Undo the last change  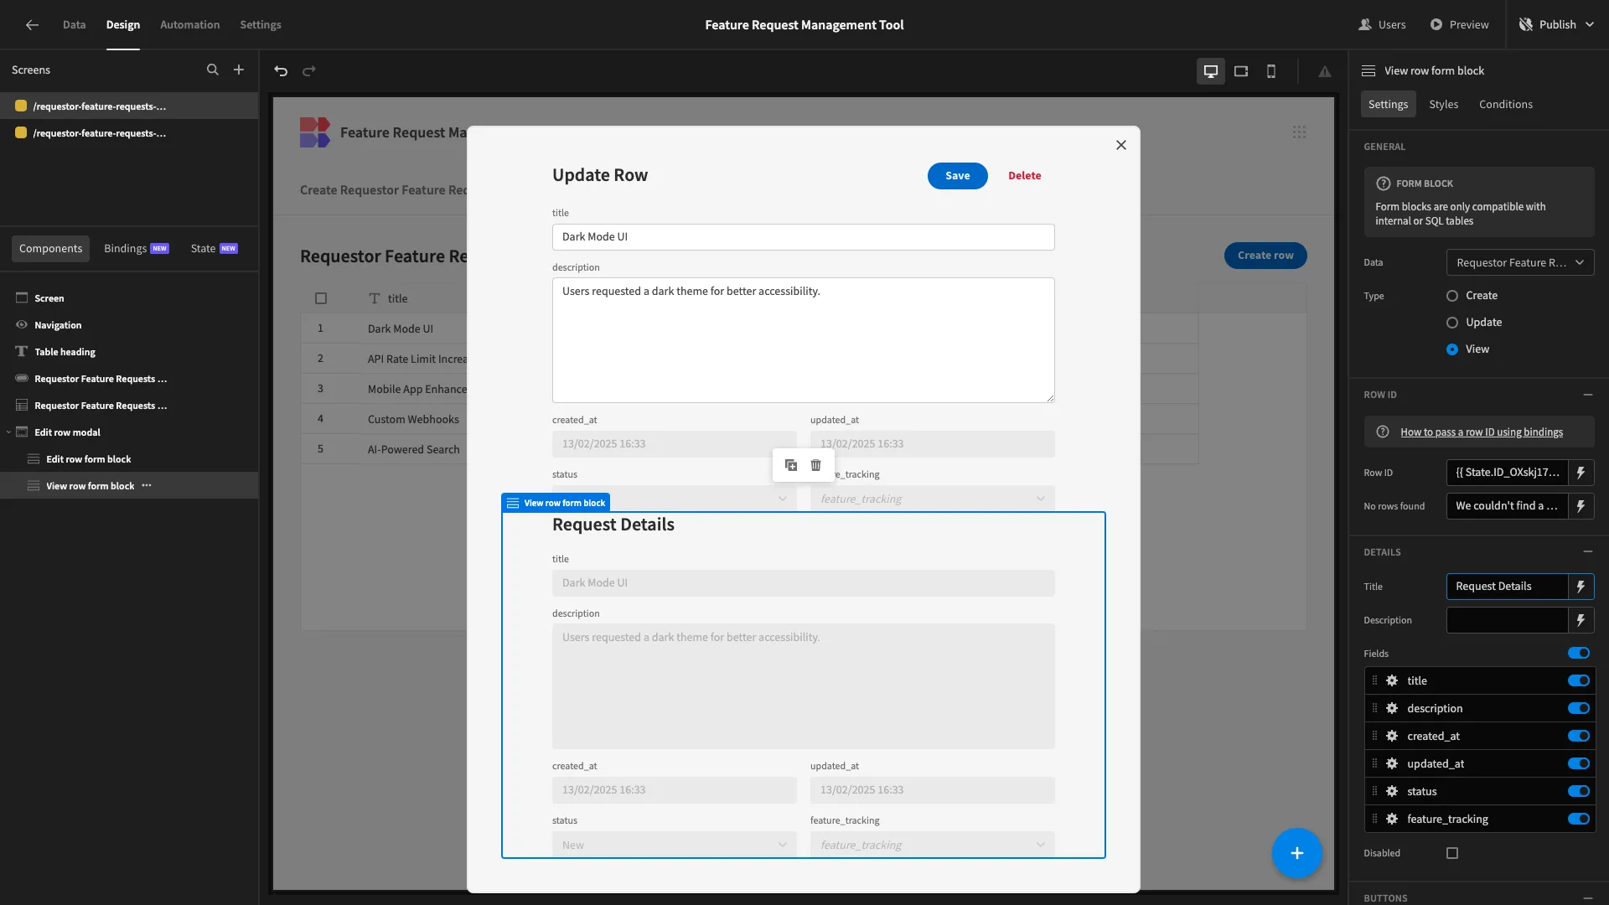tap(281, 71)
